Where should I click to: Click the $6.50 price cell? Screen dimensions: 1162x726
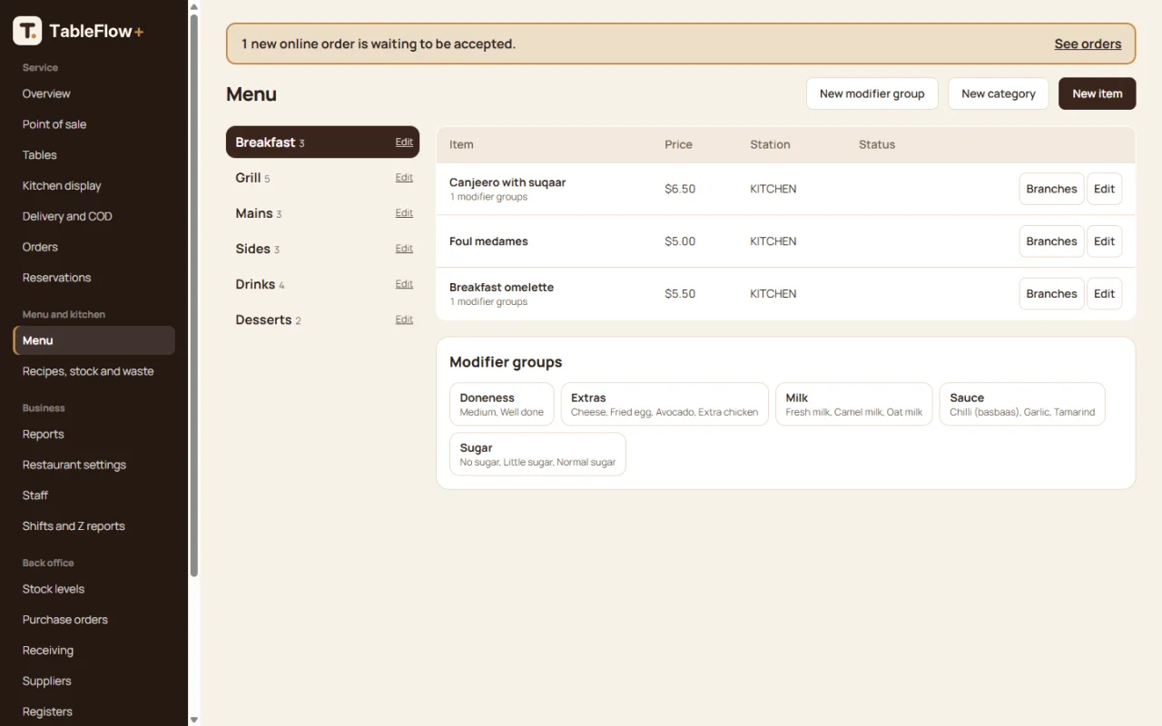coord(680,189)
